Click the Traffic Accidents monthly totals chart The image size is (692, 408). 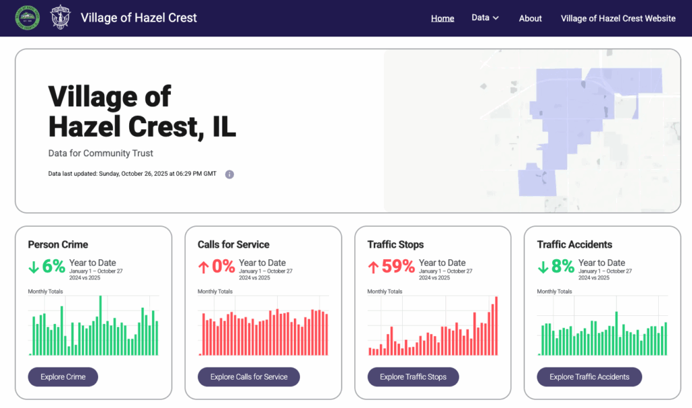click(602, 325)
